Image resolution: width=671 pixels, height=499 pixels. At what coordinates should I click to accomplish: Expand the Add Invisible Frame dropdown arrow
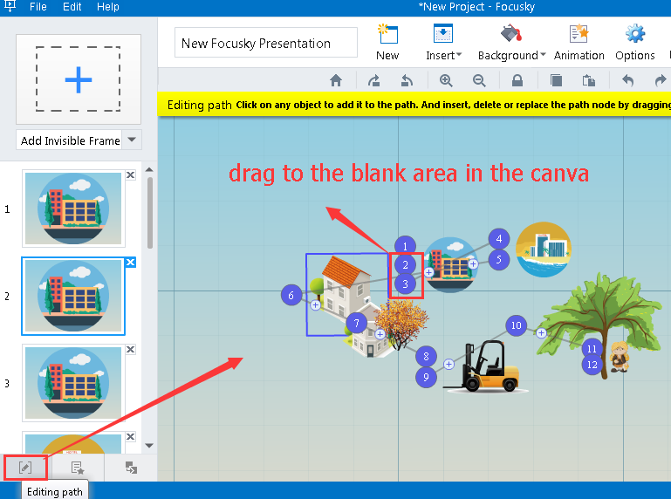[x=132, y=140]
